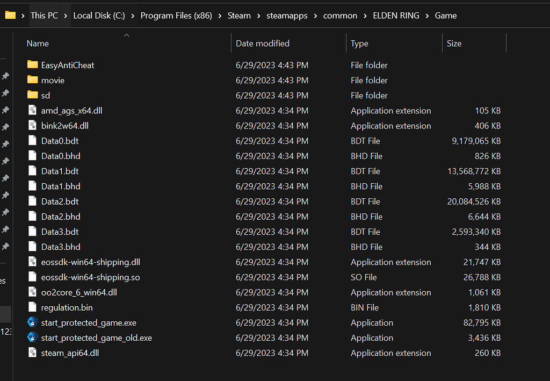This screenshot has height=381, width=550.
Task: Click the folder icon in the address bar
Action: tap(10, 15)
